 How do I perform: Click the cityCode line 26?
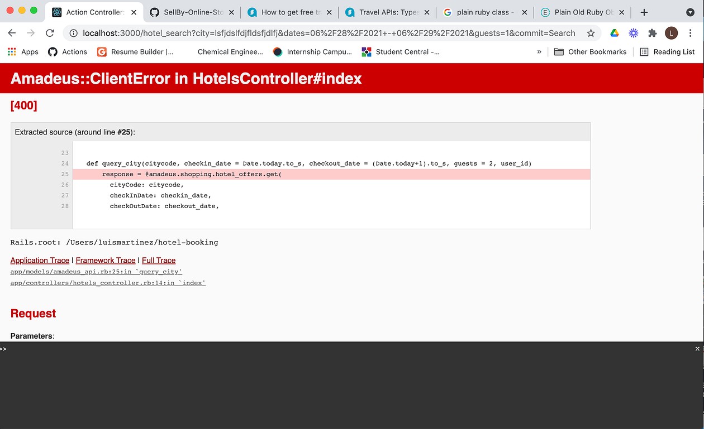pos(147,185)
